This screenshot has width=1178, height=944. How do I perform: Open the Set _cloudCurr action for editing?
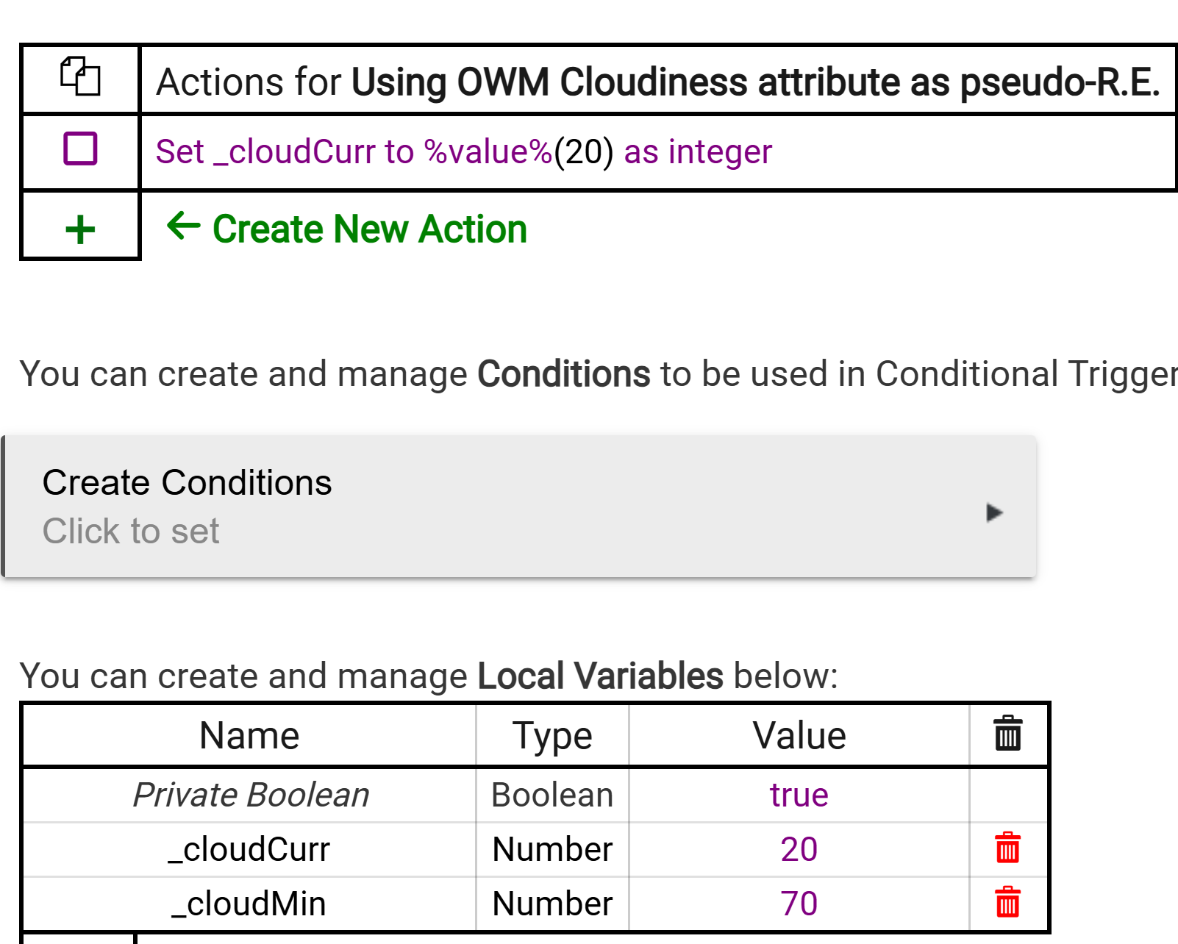point(463,151)
